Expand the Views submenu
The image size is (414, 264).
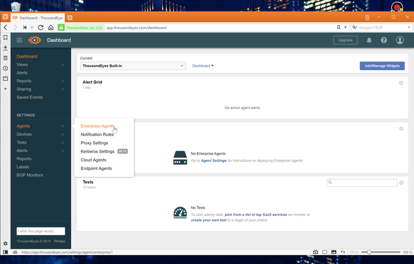pyautogui.click(x=63, y=65)
